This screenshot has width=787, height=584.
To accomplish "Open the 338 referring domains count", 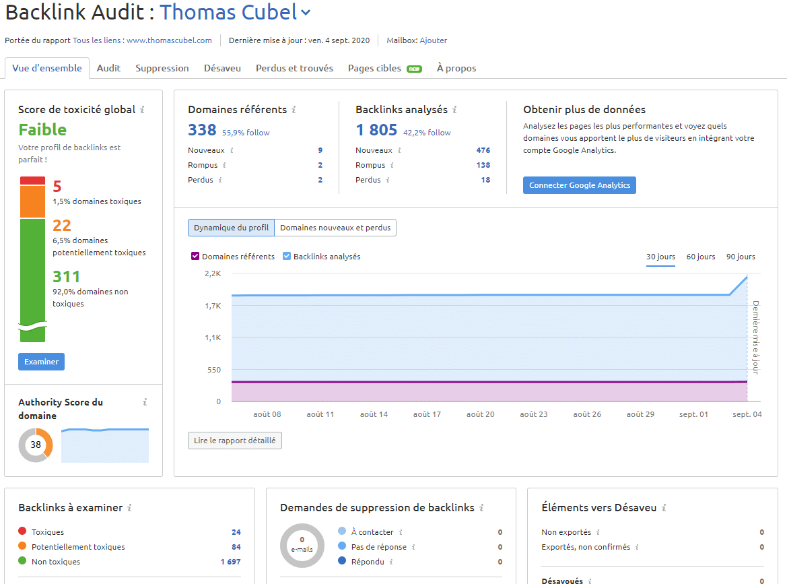I will click(x=202, y=130).
